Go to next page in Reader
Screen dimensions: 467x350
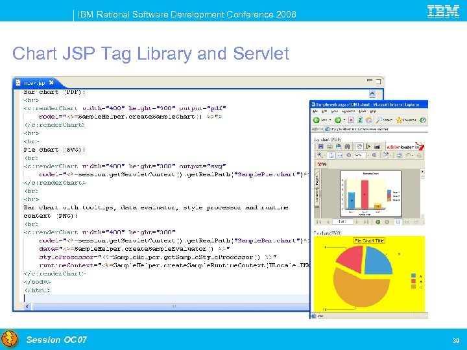(357, 222)
